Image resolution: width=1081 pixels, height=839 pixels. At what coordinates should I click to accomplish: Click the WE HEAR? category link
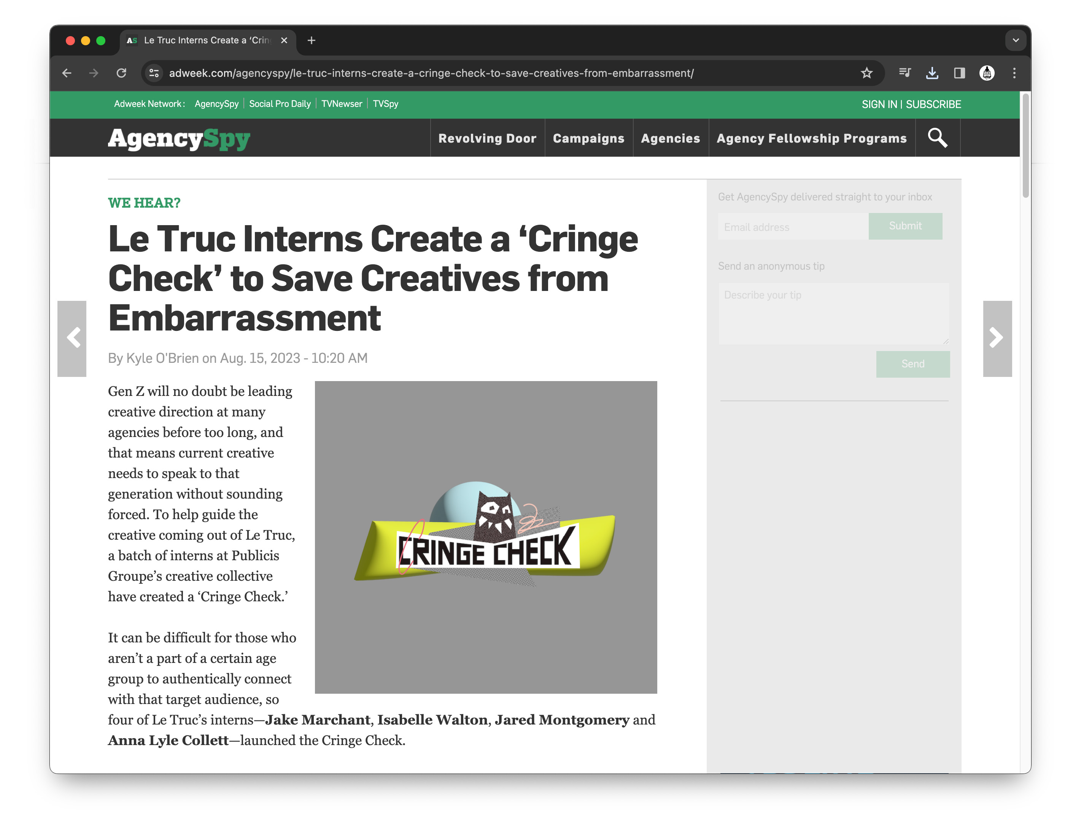tap(144, 203)
